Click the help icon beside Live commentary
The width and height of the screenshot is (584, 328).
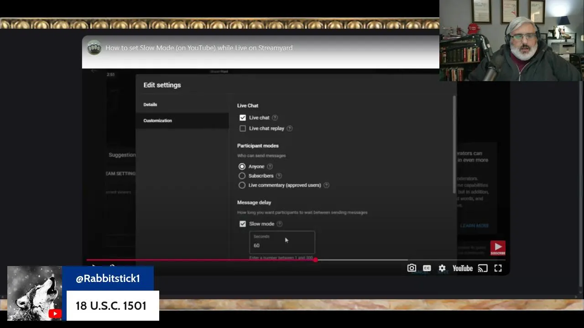point(326,185)
